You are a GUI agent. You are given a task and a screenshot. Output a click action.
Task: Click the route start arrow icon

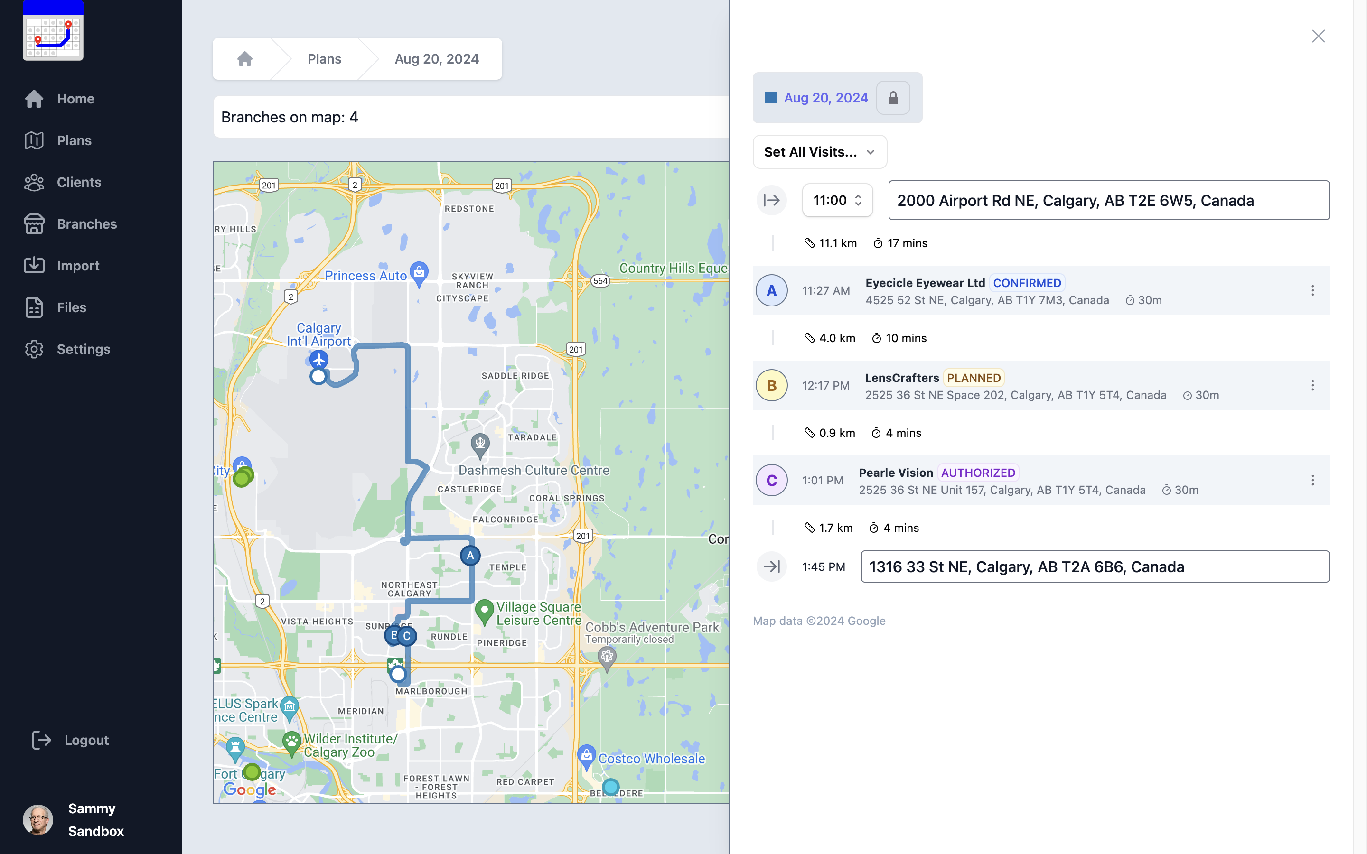[772, 201]
